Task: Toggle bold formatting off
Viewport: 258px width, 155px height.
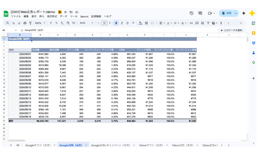Action: (x=116, y=23)
